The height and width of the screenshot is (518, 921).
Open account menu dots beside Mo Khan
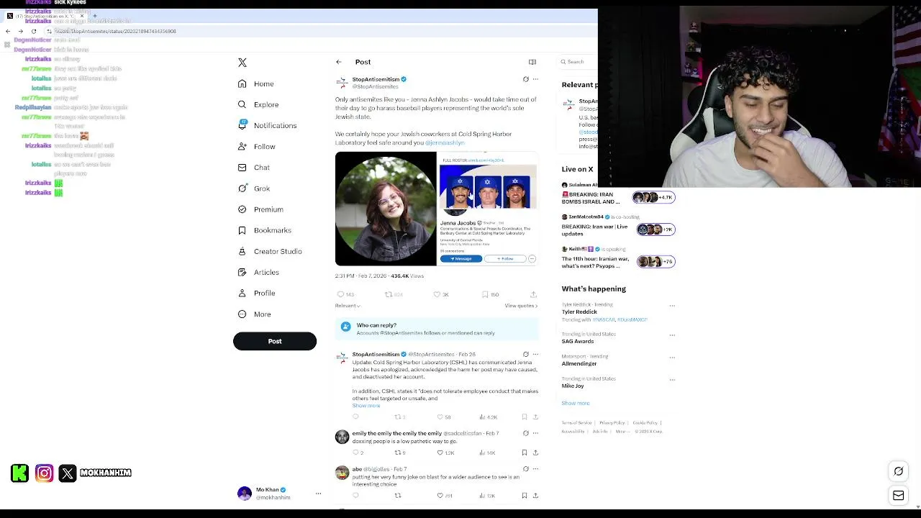coord(318,494)
